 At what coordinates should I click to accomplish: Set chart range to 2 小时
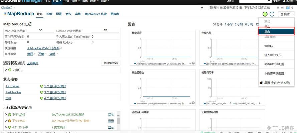pyautogui.click(x=239, y=24)
